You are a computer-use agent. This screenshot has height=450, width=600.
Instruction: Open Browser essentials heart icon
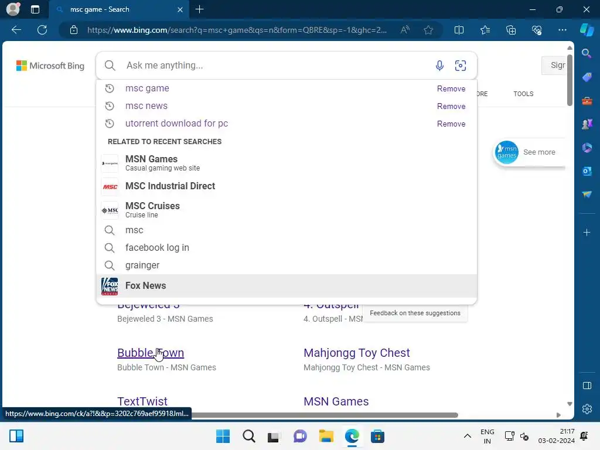point(537,30)
